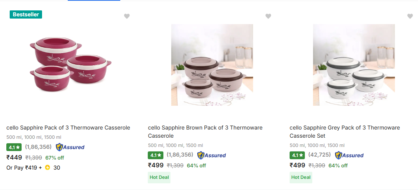Wishlist the maroon cello Sapphire casserole
Viewport: 418px width, 190px height.
click(x=127, y=16)
